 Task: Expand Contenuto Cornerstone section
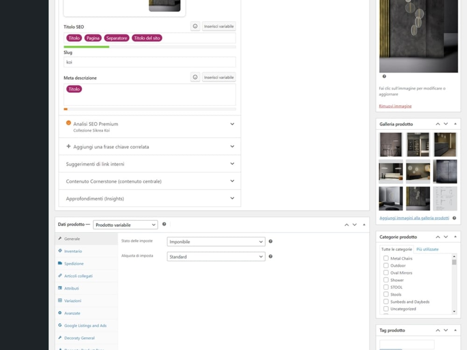pos(149,181)
